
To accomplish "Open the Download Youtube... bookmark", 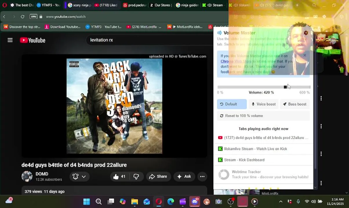I will point(63,27).
